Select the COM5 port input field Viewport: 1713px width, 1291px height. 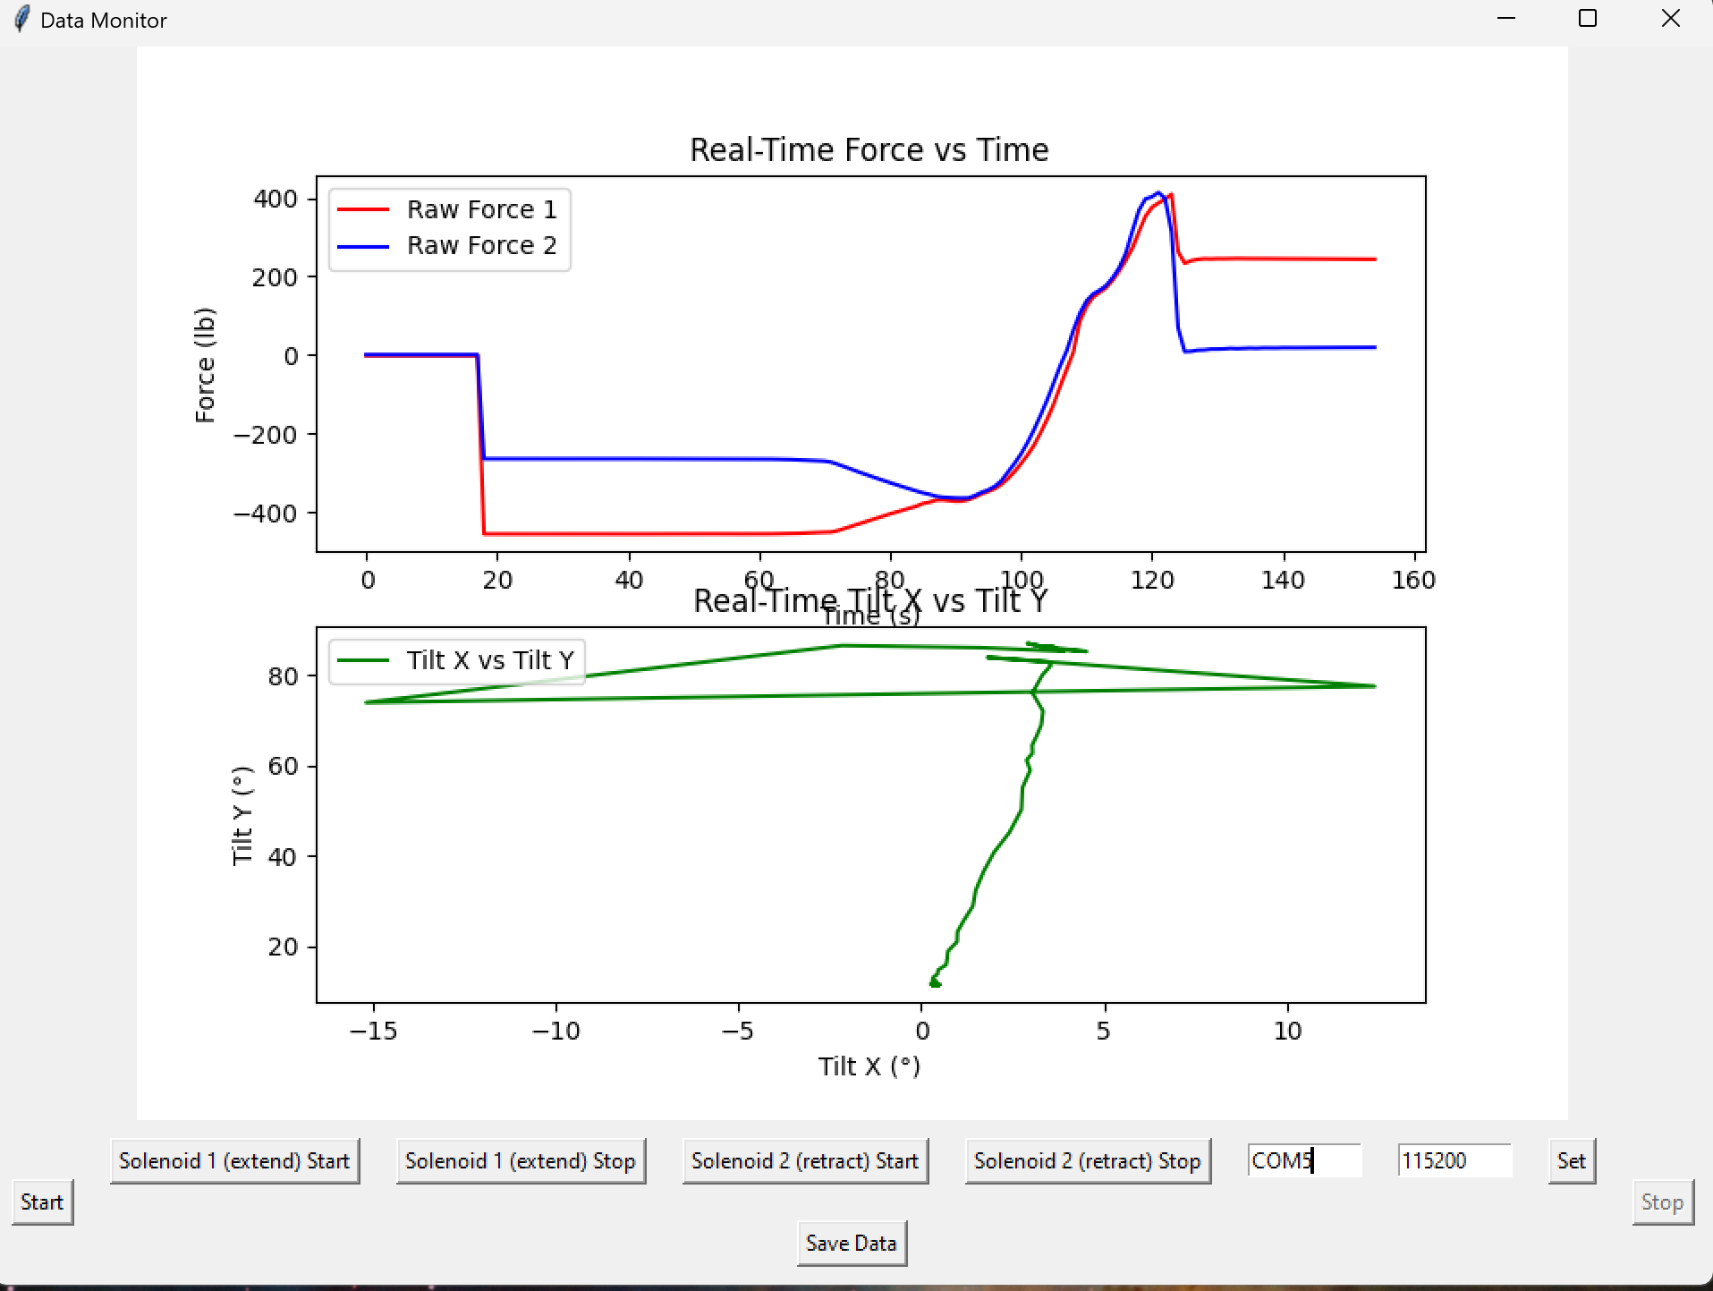click(x=1303, y=1160)
